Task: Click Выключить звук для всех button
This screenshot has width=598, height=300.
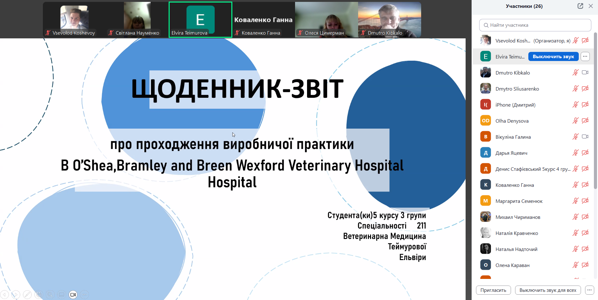Action: [x=548, y=290]
